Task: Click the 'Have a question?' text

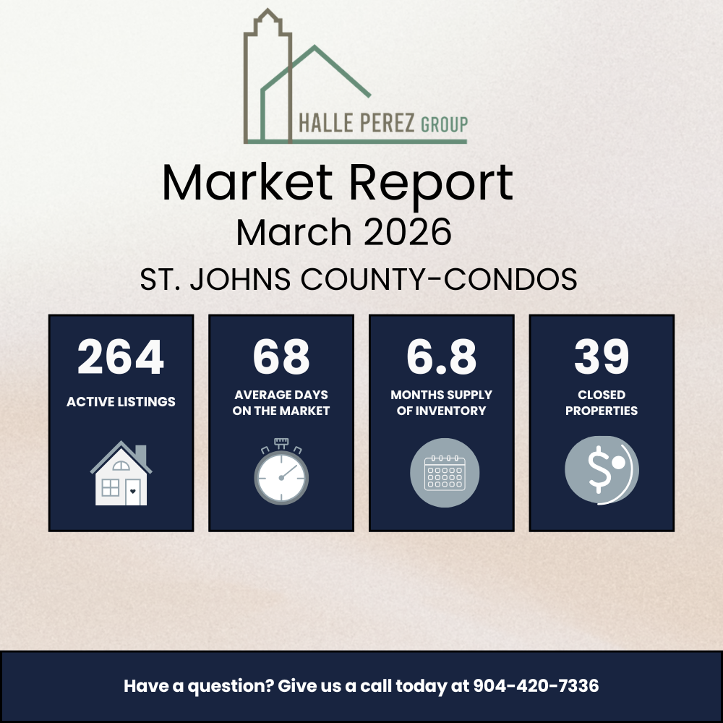Action: click(x=199, y=686)
